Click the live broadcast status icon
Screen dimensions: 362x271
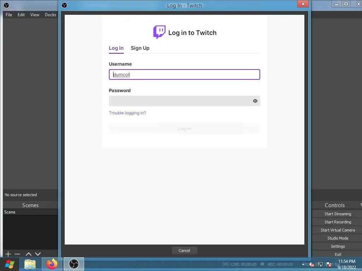225,264
